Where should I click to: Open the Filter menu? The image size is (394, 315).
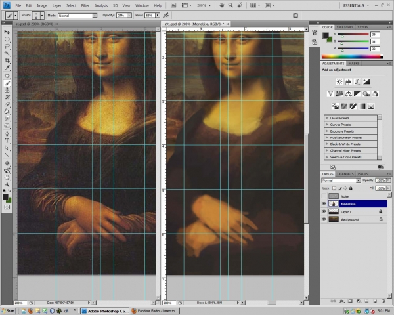(x=85, y=5)
